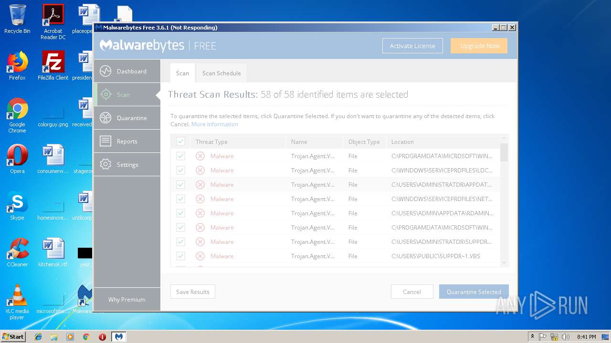Open VLC media player desktop icon
The width and height of the screenshot is (611, 343).
pos(17,302)
